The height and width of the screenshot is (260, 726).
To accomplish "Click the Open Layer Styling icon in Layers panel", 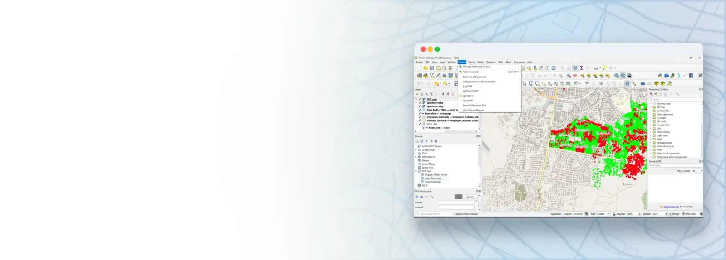I will click(417, 94).
